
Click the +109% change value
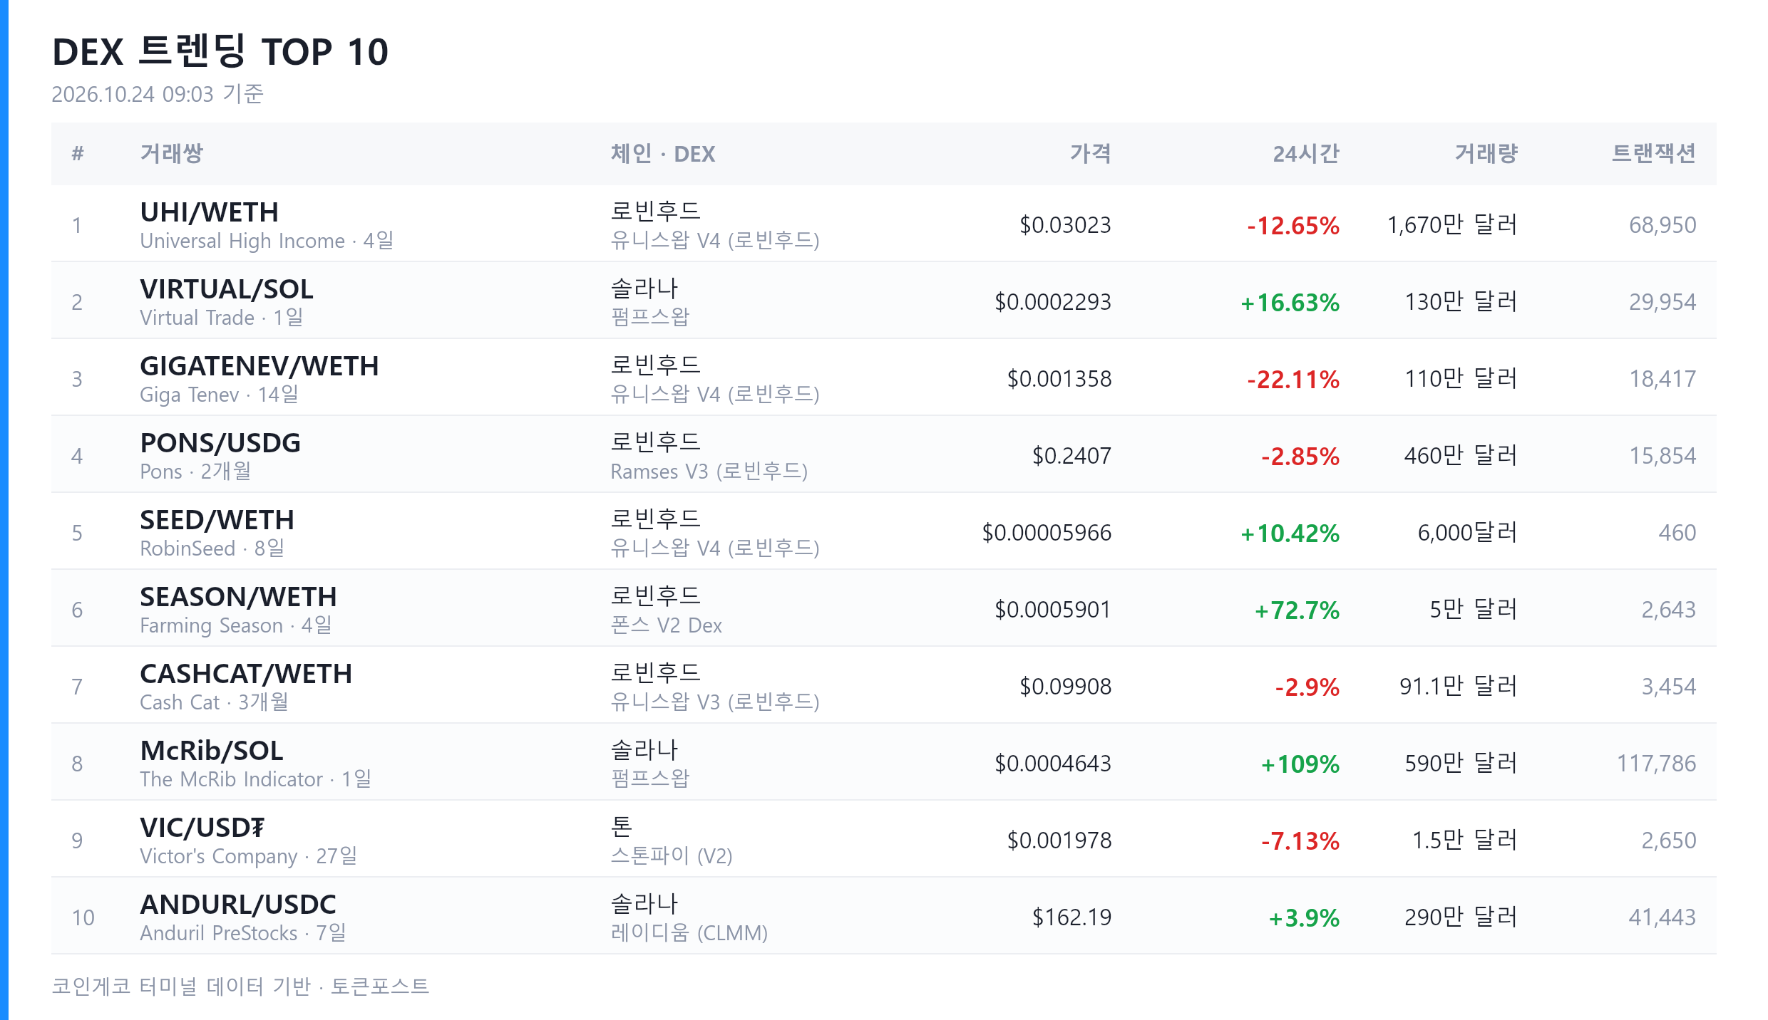(1300, 764)
